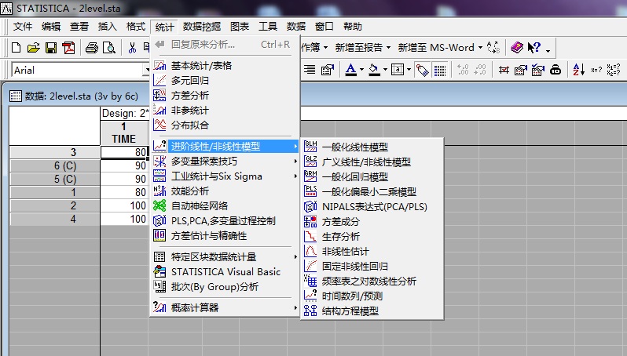
Task: Open fill color dropdown arrow
Action: tap(385, 70)
